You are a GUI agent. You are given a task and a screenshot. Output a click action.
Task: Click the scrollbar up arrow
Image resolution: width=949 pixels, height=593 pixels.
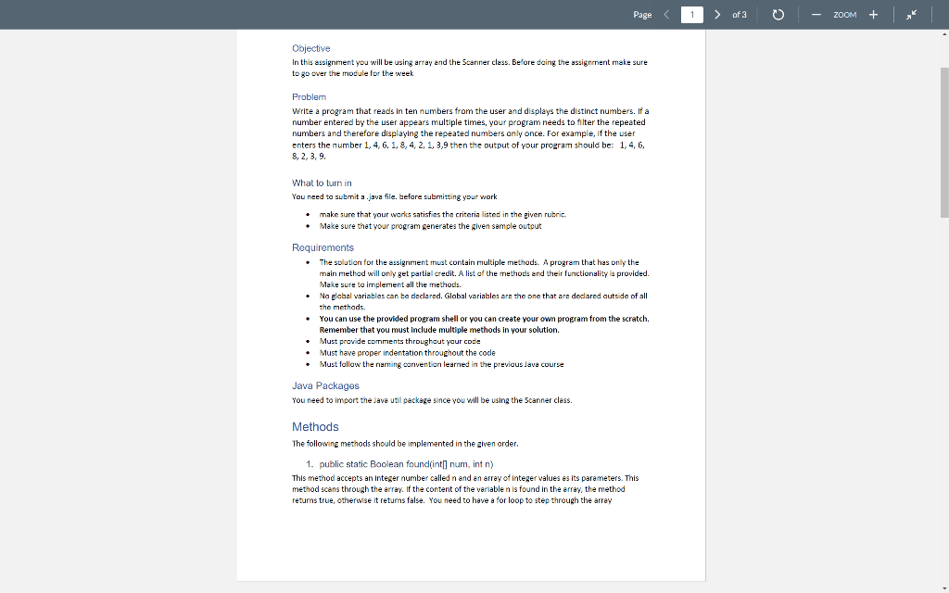tap(944, 34)
